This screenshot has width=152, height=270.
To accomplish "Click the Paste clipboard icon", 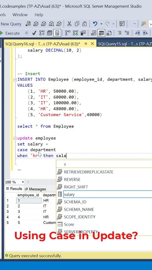I will (84, 24).
